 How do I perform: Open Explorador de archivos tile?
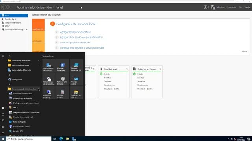[x=76, y=93]
